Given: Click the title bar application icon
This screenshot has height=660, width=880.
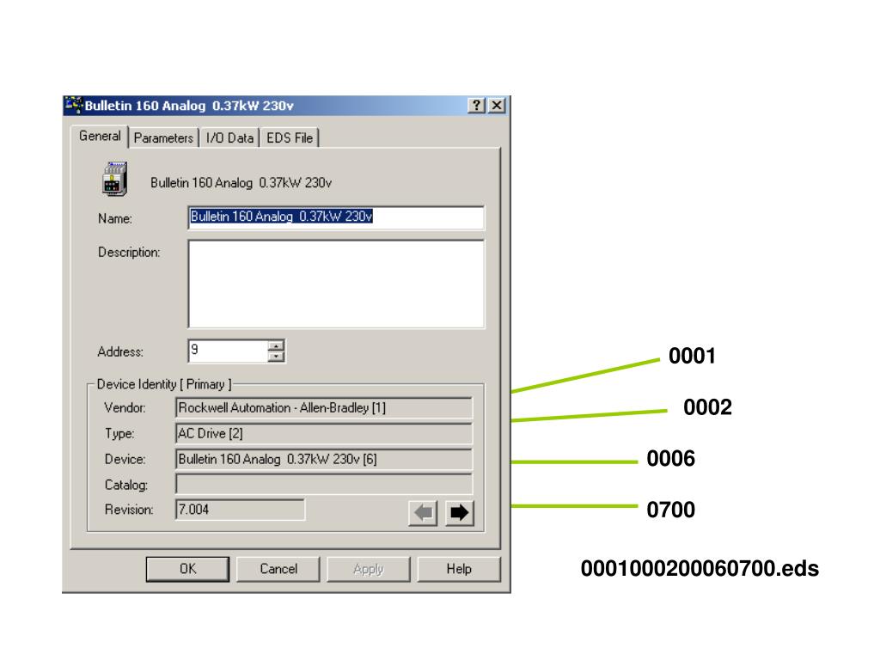Looking at the screenshot, I should (x=74, y=105).
